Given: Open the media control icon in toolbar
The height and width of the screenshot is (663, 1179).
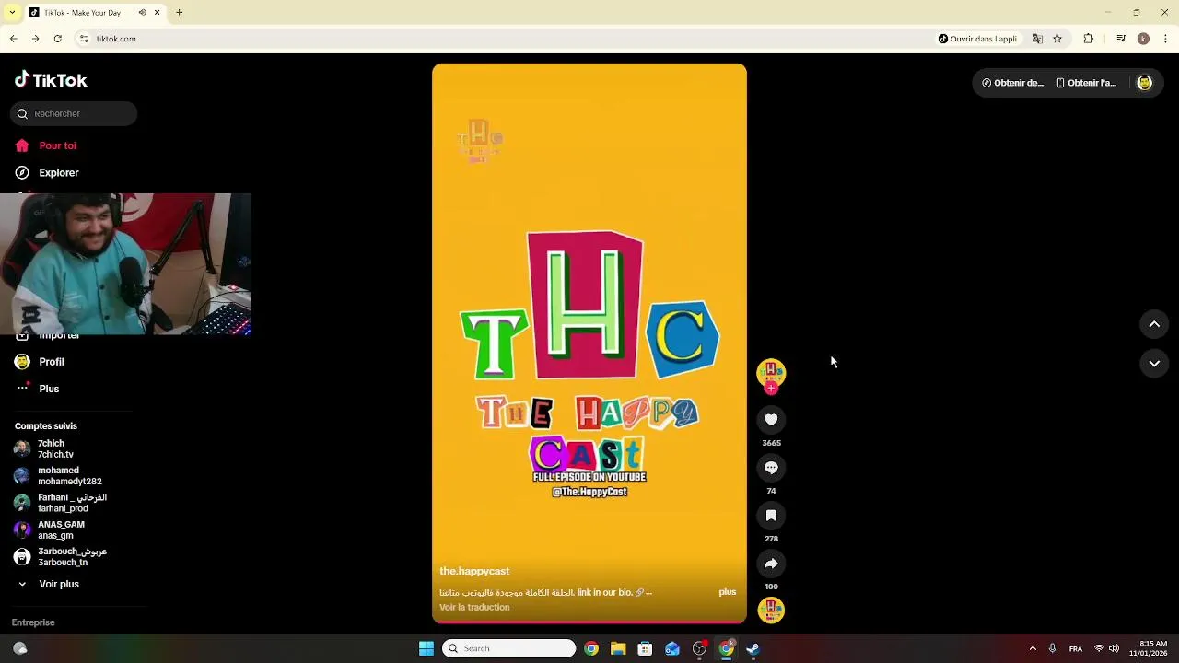Looking at the screenshot, I should click(1121, 39).
